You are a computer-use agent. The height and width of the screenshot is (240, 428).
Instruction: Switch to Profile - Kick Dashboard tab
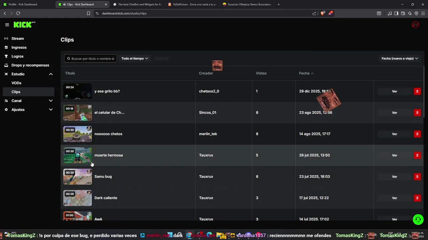[x=27, y=4]
